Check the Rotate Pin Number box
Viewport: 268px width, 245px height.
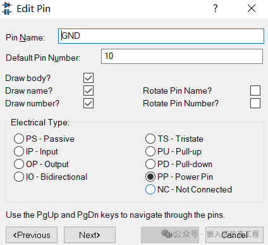coord(255,103)
